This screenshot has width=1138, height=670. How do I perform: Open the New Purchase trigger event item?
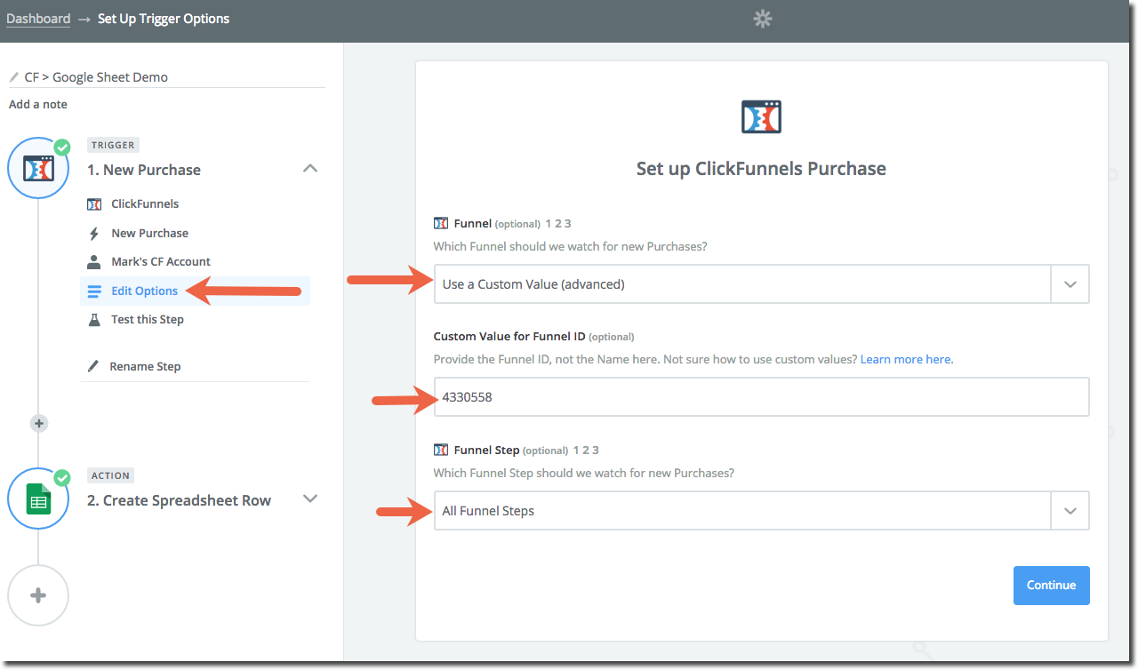pyautogui.click(x=149, y=233)
